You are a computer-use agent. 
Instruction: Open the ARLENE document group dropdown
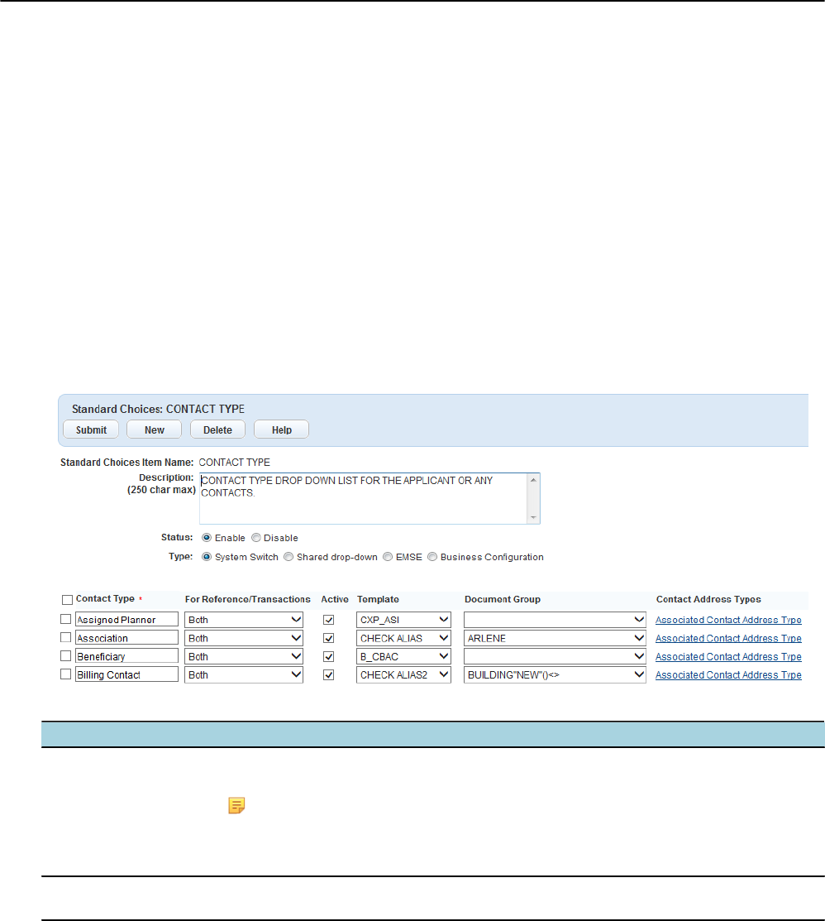pos(555,638)
